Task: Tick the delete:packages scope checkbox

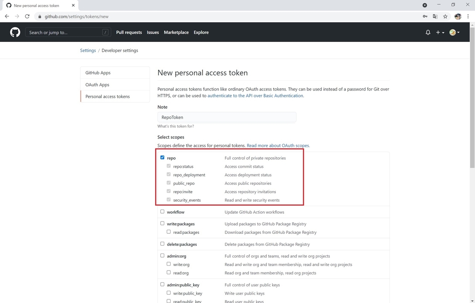Action: pos(162,244)
